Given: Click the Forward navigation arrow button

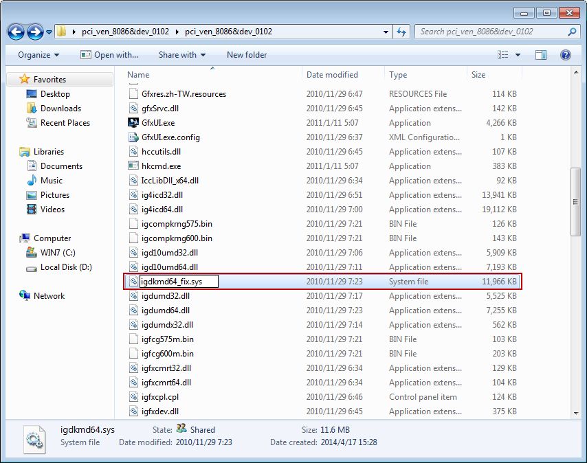Looking at the screenshot, I should click(35, 32).
